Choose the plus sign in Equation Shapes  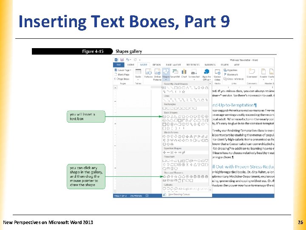[x=164, y=152]
